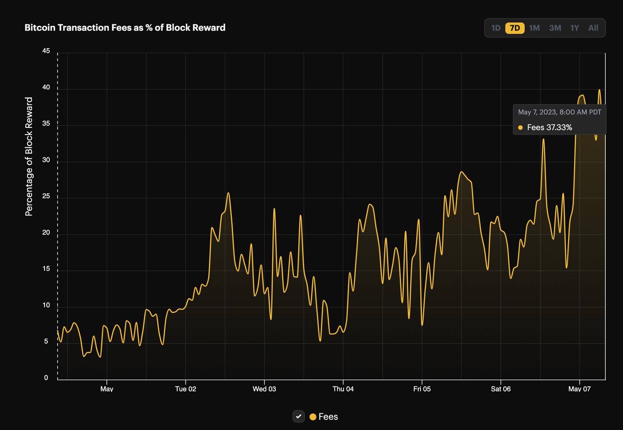Select the 1D time range option
Viewport: 623px width, 430px height.
click(x=496, y=28)
